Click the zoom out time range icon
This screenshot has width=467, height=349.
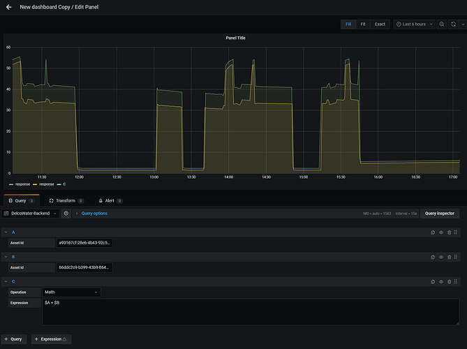[442, 24]
